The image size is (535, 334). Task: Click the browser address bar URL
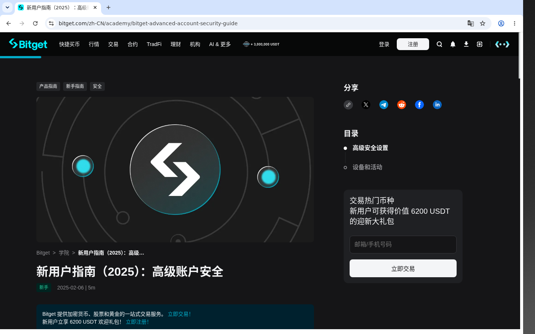(x=148, y=23)
